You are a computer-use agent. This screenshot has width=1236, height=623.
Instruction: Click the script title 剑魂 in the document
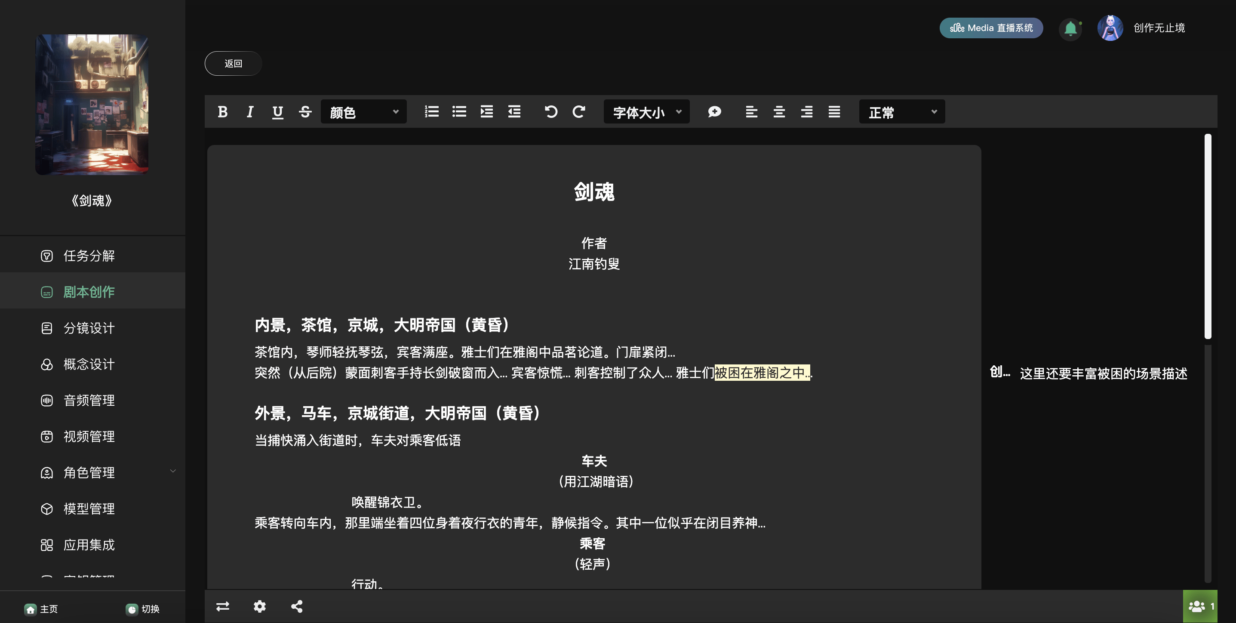594,192
